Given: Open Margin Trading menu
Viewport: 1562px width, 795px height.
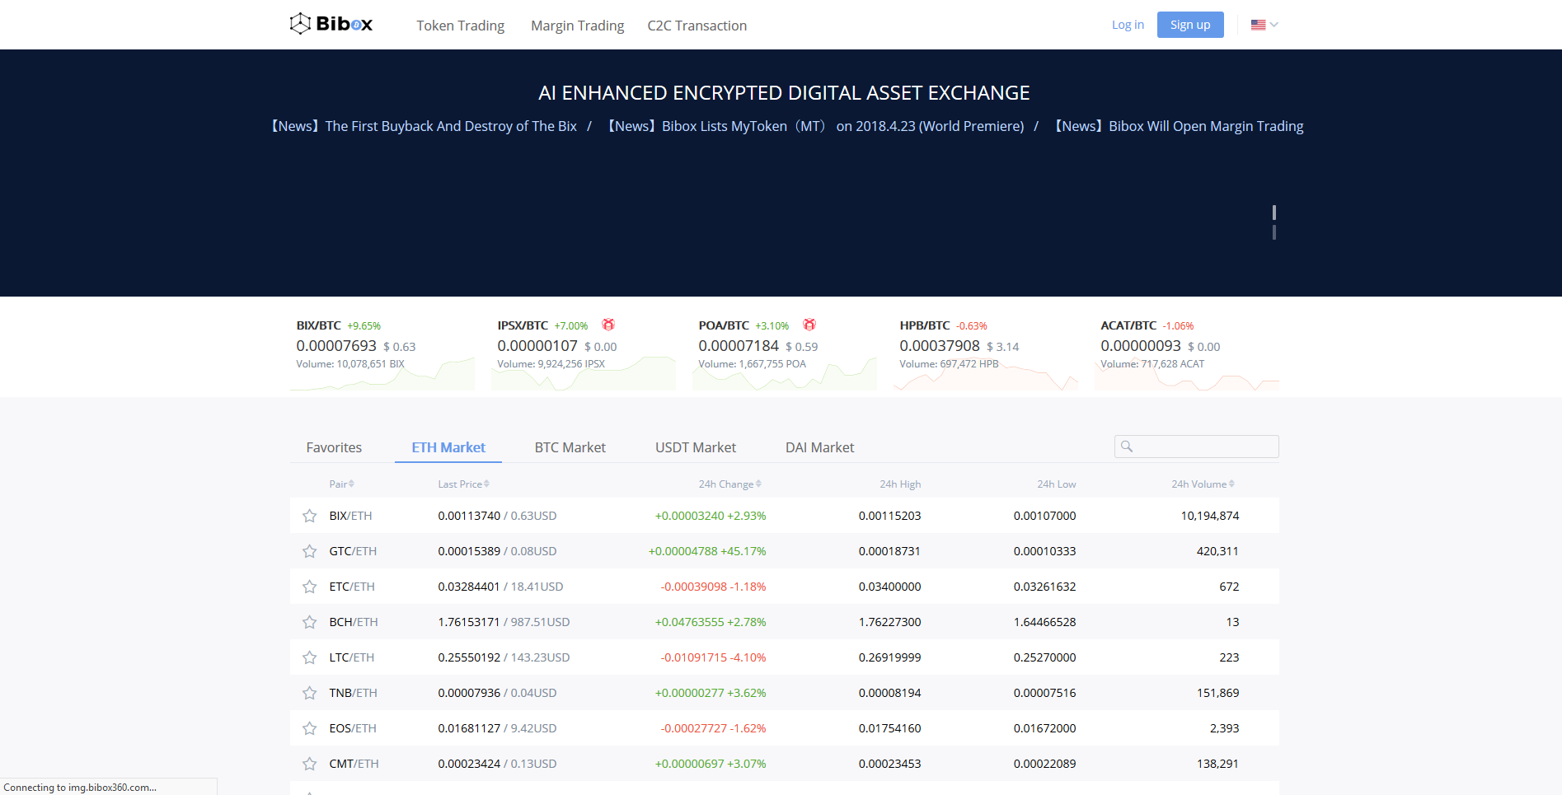Looking at the screenshot, I should coord(577,26).
